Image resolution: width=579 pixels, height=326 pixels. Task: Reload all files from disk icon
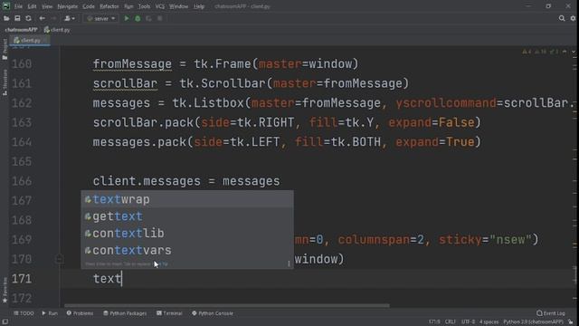(28, 18)
